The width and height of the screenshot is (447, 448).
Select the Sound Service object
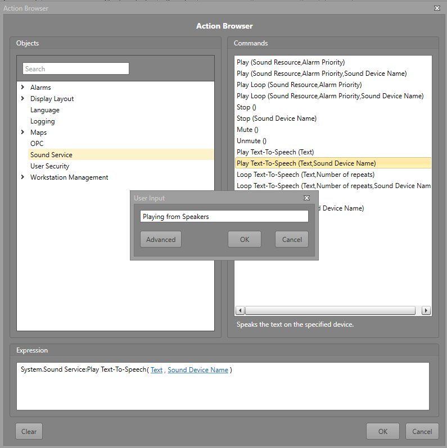51,154
